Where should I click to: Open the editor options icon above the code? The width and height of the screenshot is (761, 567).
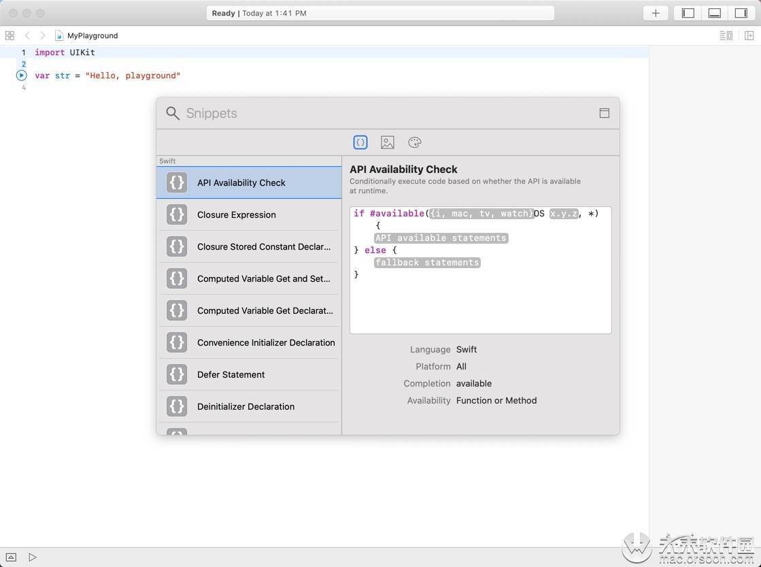coord(726,35)
